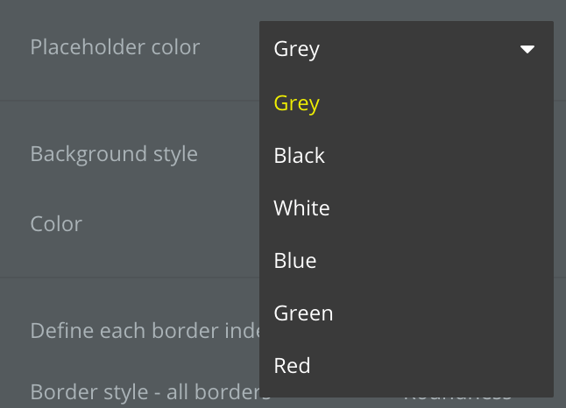Click the divider line below Placeholder color
The height and width of the screenshot is (408, 566).
[x=131, y=101]
